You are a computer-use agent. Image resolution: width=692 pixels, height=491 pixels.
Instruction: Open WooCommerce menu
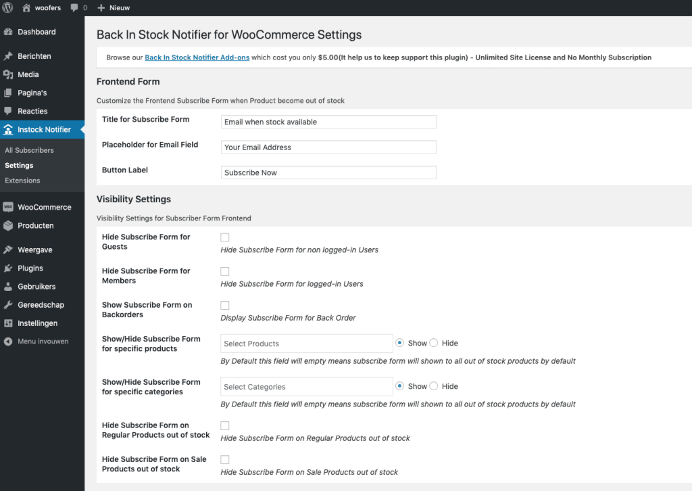point(42,207)
